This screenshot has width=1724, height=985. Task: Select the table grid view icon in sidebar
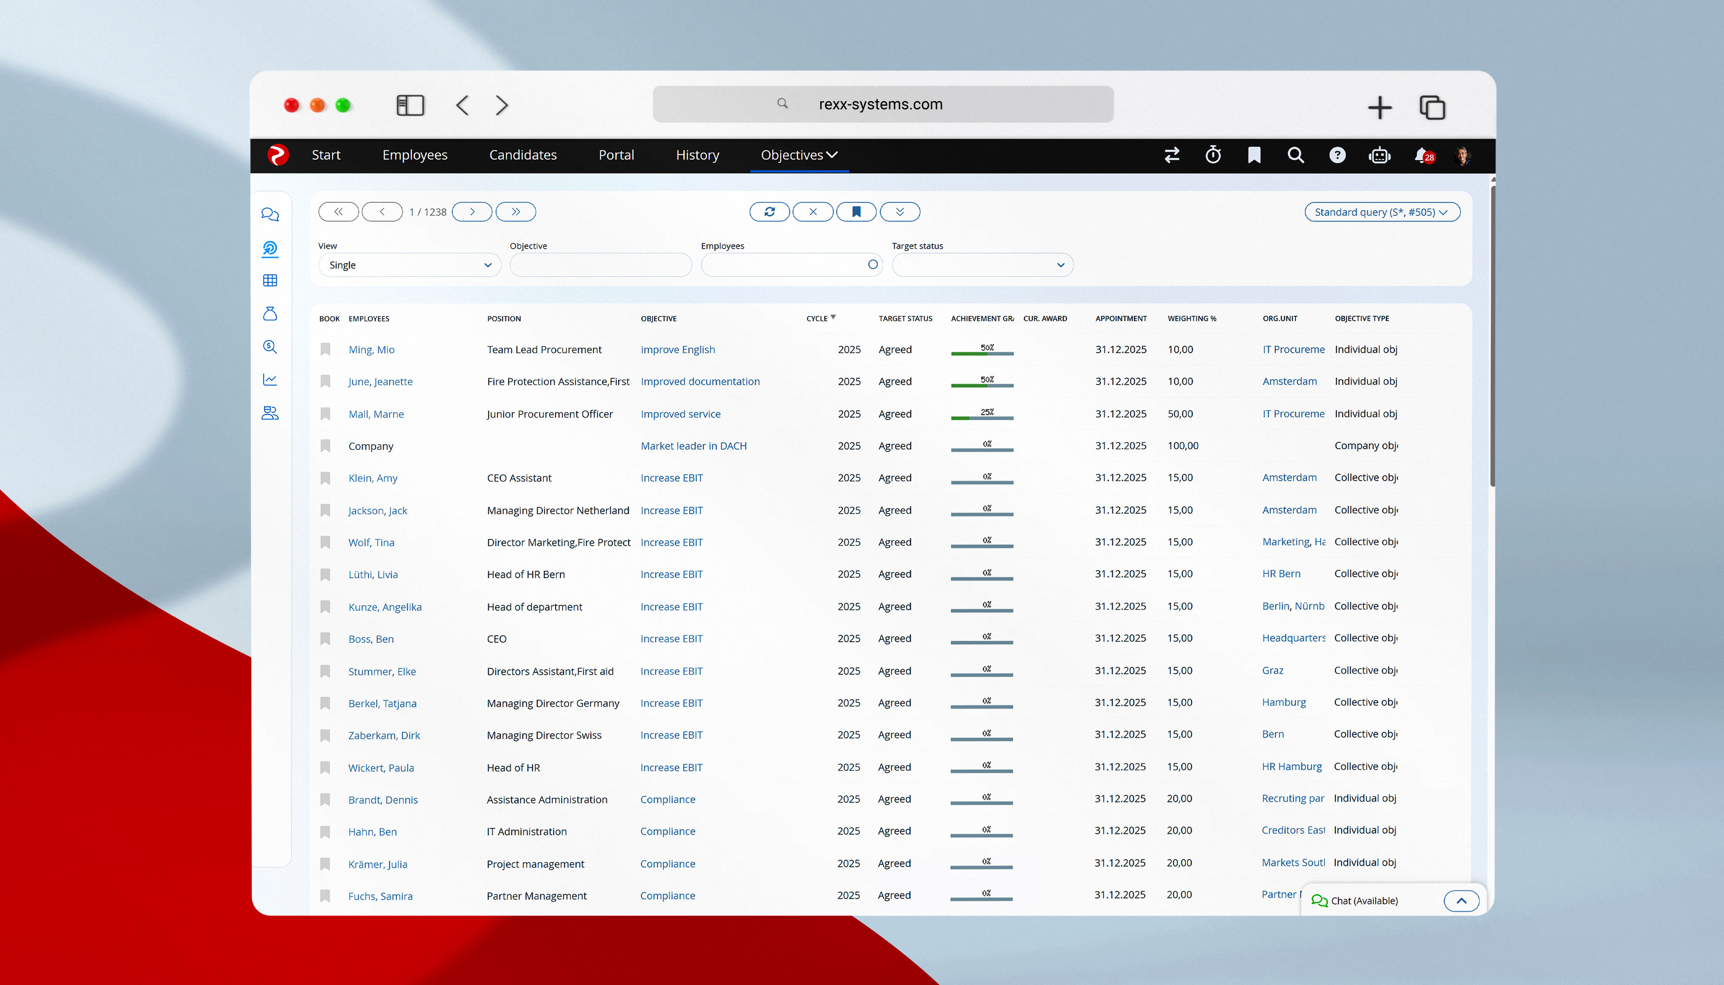tap(270, 279)
